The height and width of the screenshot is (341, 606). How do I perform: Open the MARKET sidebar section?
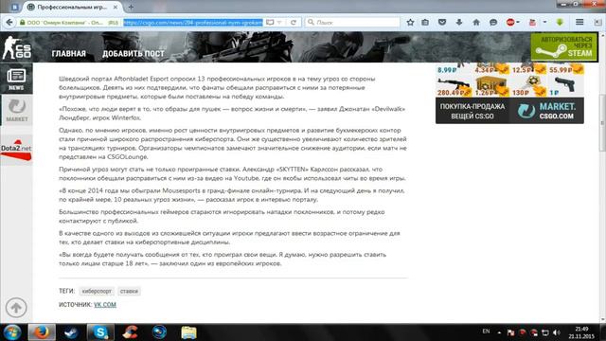(17, 110)
